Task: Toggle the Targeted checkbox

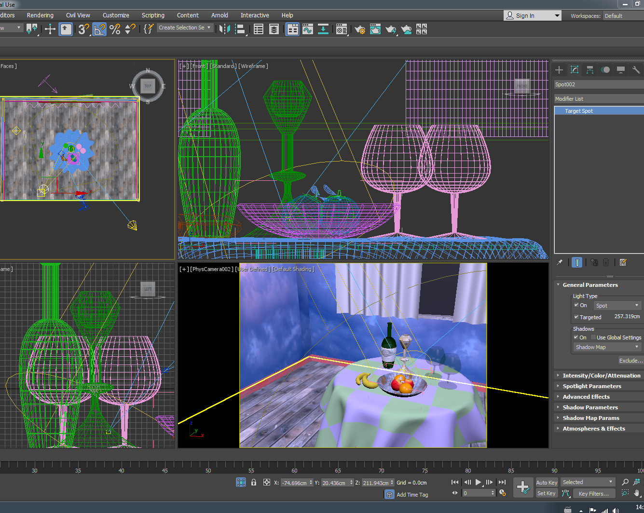Action: (x=576, y=317)
